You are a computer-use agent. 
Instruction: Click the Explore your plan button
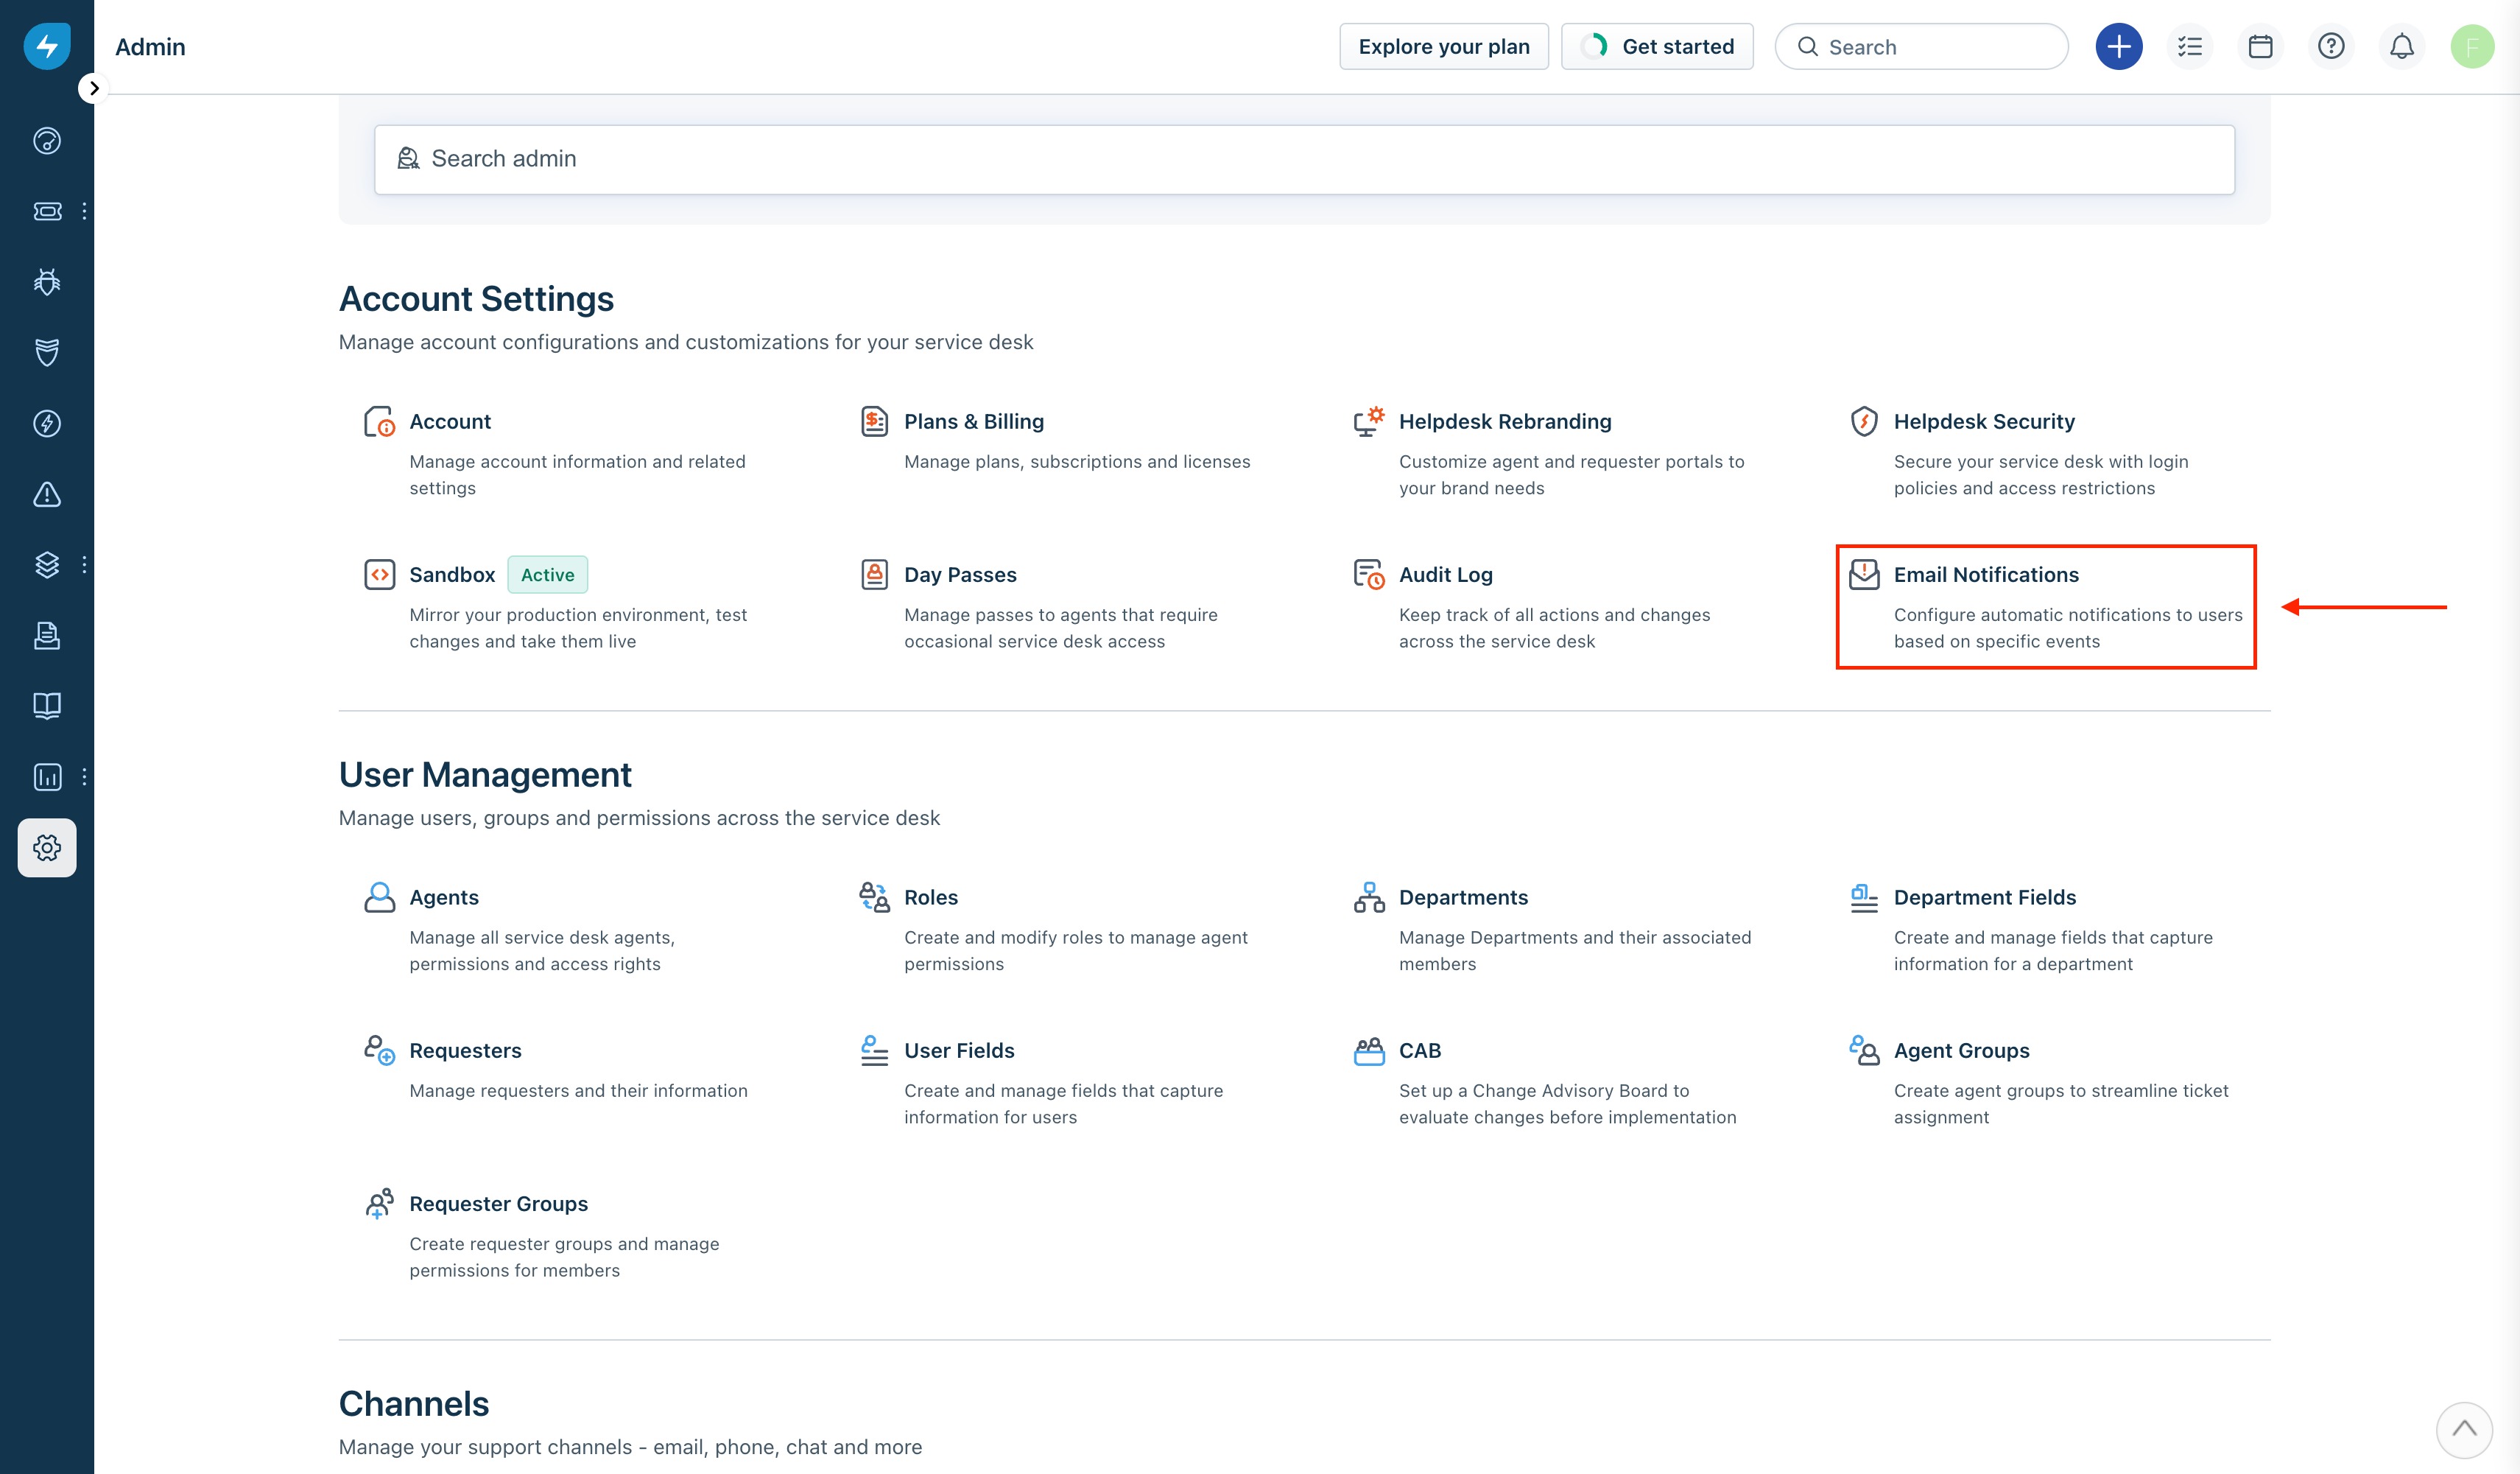pyautogui.click(x=1443, y=46)
